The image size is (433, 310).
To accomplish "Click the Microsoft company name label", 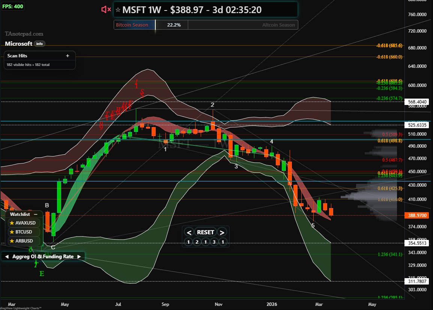I will (18, 43).
